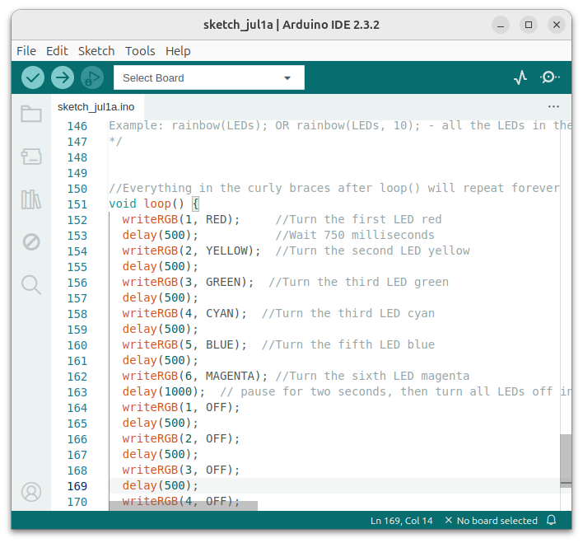The height and width of the screenshot is (543, 583).
Task: Open the Serial Monitor
Action: click(549, 77)
